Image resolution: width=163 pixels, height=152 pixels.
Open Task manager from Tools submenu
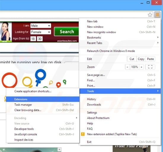click(43, 104)
